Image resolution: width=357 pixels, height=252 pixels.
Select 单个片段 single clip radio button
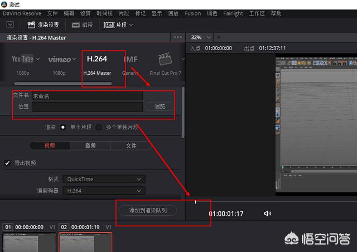point(63,127)
